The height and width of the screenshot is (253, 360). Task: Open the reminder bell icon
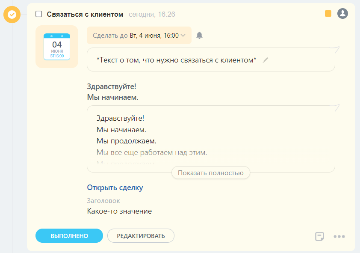pyautogui.click(x=199, y=36)
